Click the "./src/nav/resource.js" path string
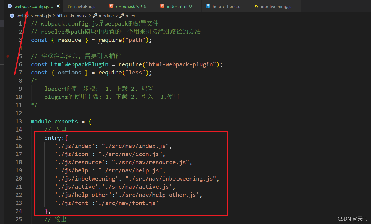This screenshot has height=224, width=371. [151, 162]
